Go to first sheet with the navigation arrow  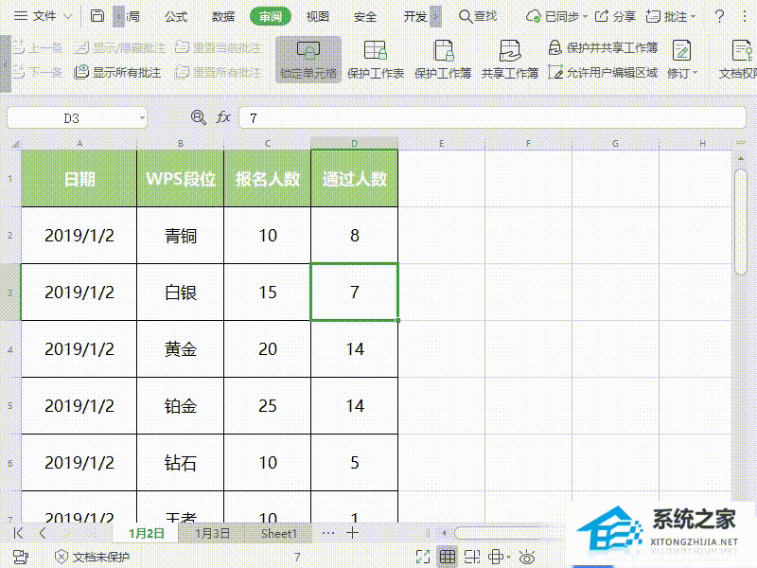(18, 533)
